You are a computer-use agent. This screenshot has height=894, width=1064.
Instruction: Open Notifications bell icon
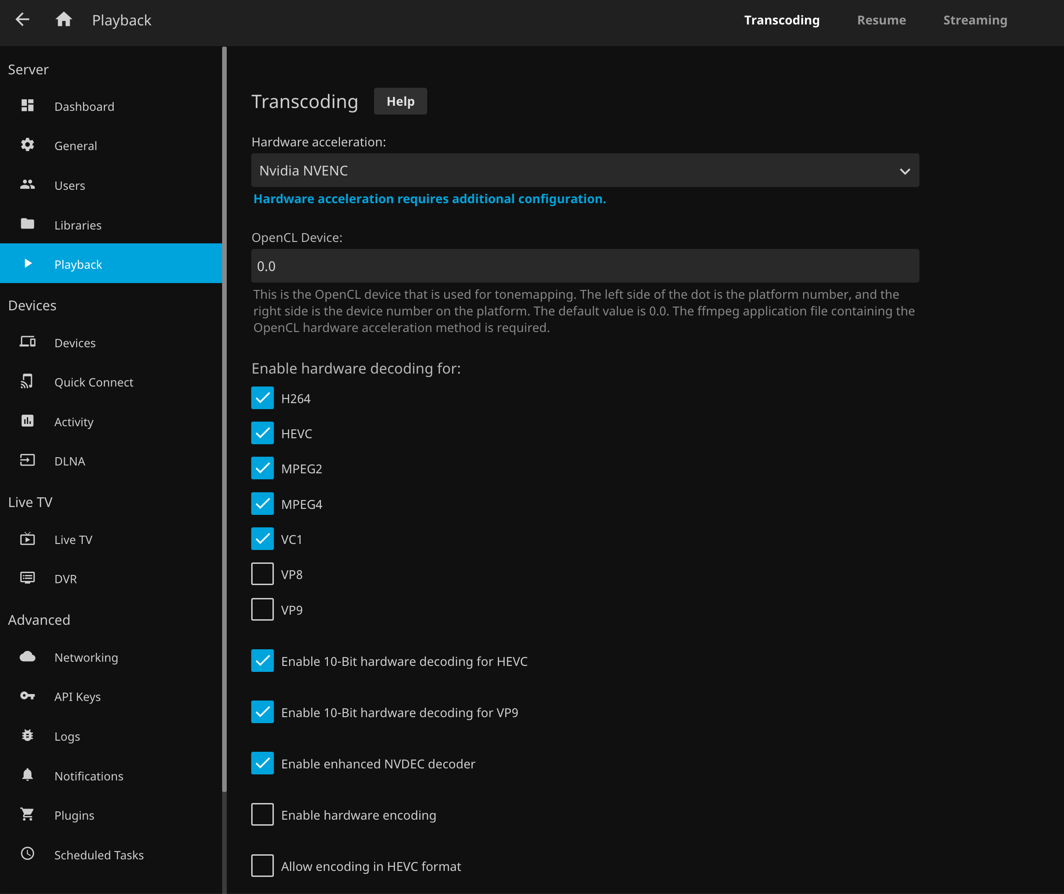(x=27, y=775)
